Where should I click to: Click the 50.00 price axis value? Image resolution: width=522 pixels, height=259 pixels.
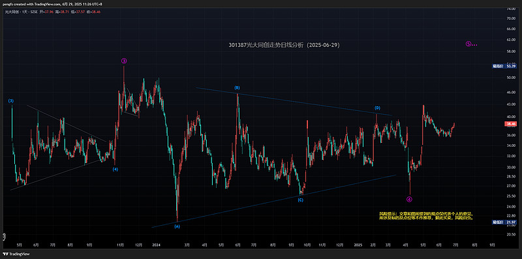pos(511,78)
